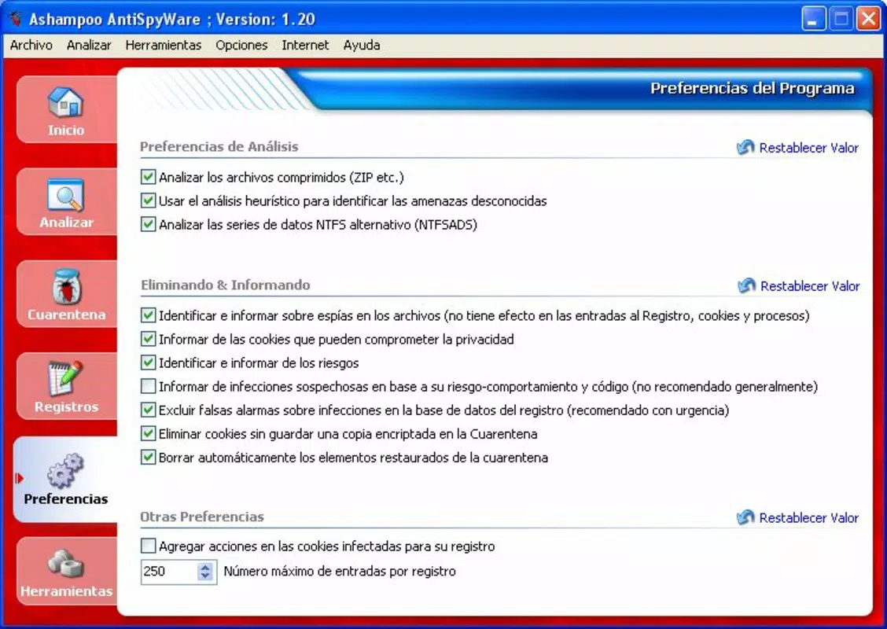Viewport: 887px width, 629px height.
Task: Click Restablecer Valor link for Análisis section
Action: 808,148
